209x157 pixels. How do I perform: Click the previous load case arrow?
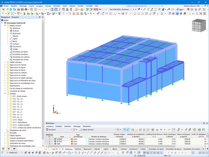pyautogui.click(x=134, y=10)
